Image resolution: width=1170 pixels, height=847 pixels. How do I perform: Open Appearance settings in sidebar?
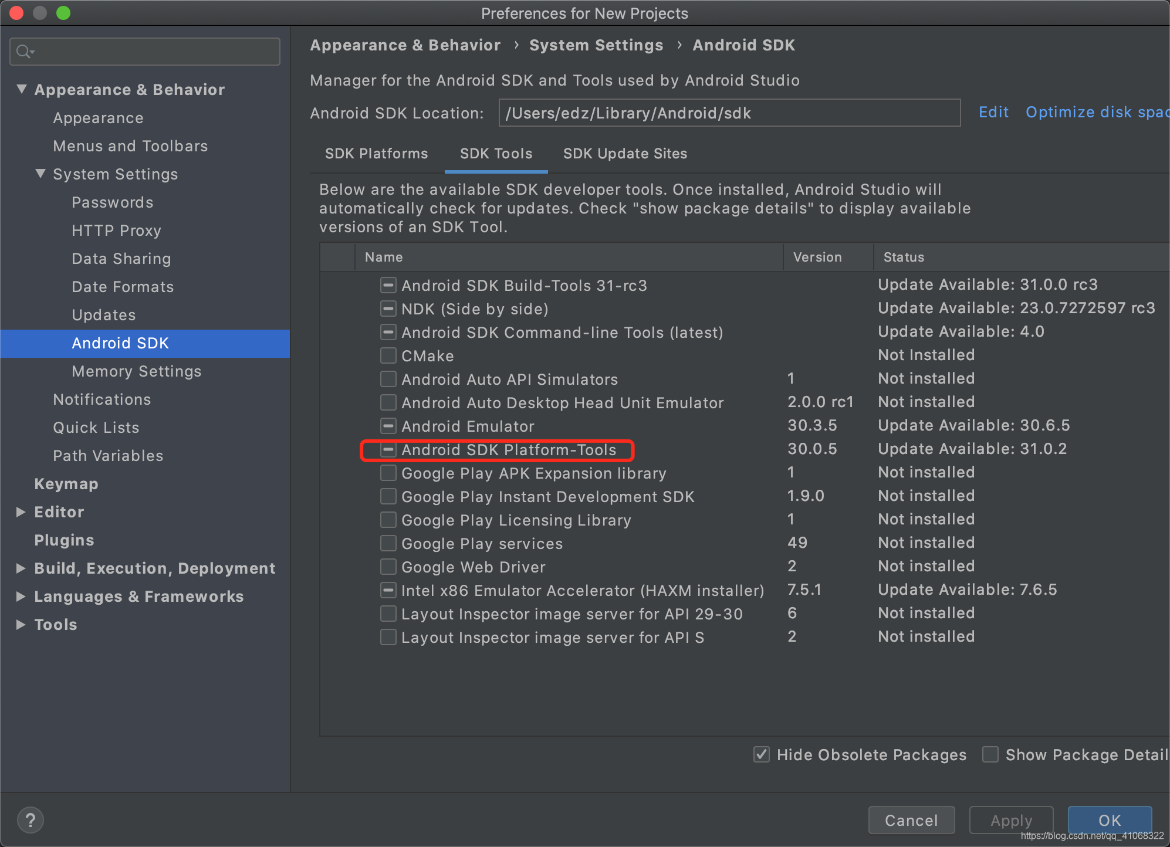point(99,118)
